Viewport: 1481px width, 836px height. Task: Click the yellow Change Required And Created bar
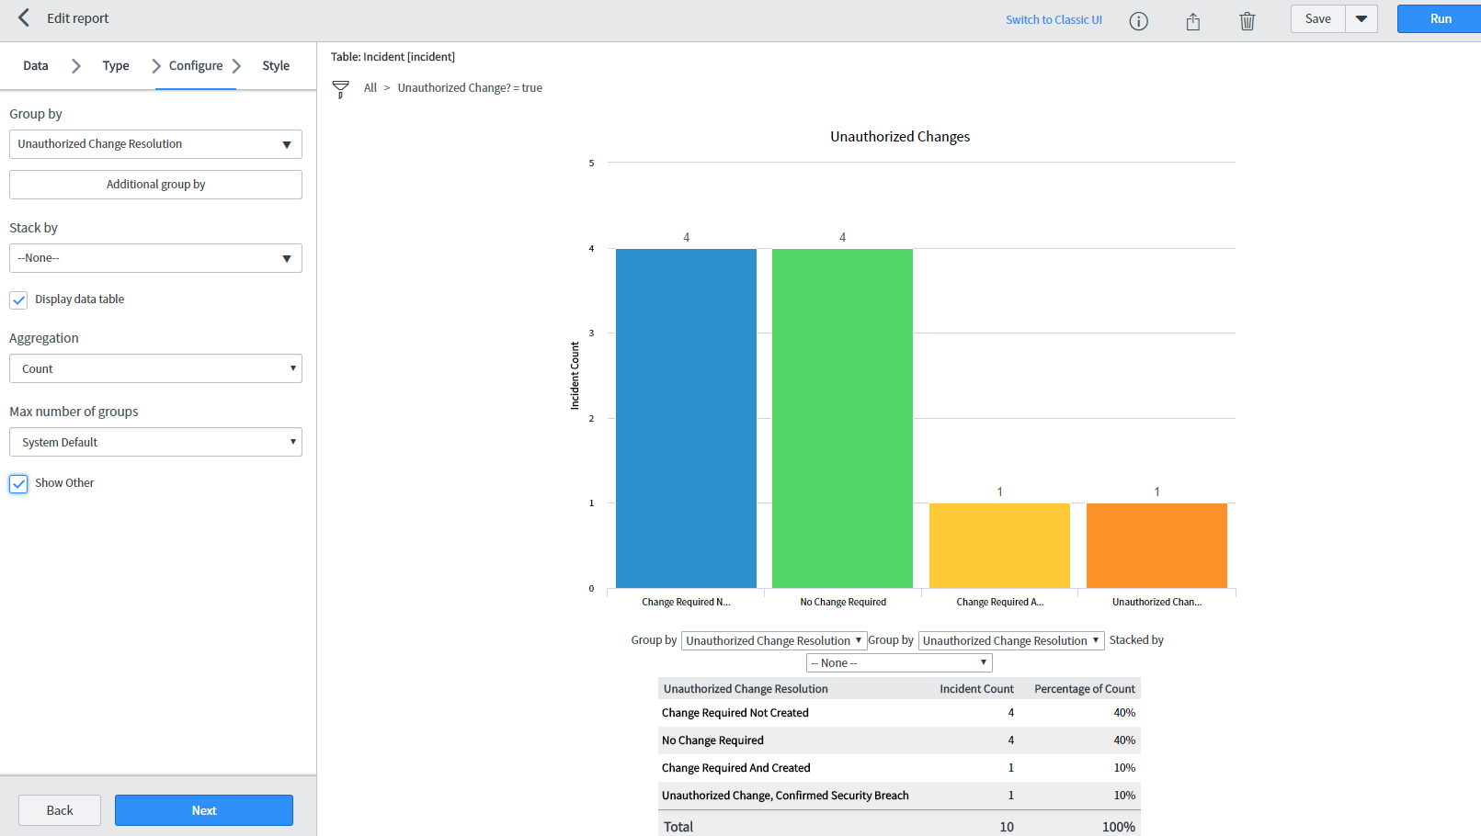coord(999,546)
